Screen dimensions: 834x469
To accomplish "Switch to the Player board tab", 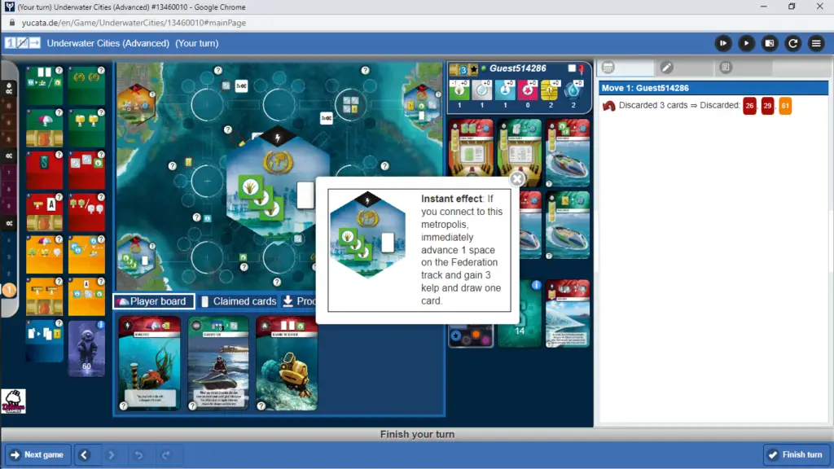I will click(x=153, y=301).
